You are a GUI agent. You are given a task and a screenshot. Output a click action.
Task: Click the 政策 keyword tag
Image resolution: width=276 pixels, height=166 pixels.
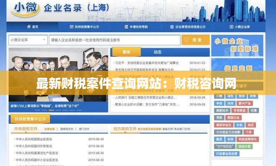click(x=253, y=96)
